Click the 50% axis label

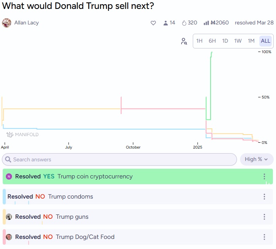click(x=266, y=97)
